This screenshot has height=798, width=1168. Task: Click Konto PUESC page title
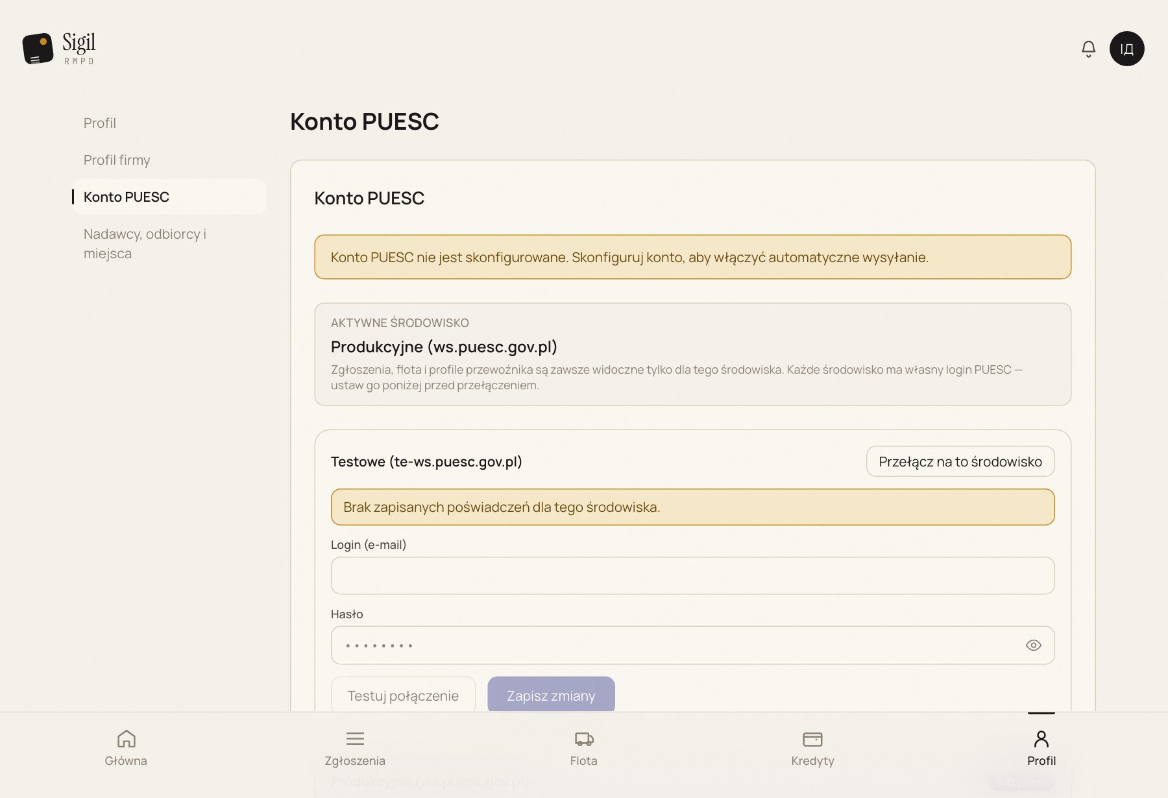click(364, 121)
